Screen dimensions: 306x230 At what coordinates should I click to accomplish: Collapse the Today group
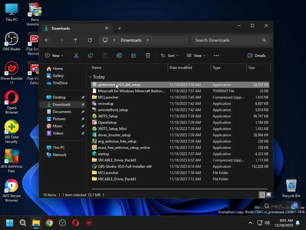pyautogui.click(x=90, y=77)
